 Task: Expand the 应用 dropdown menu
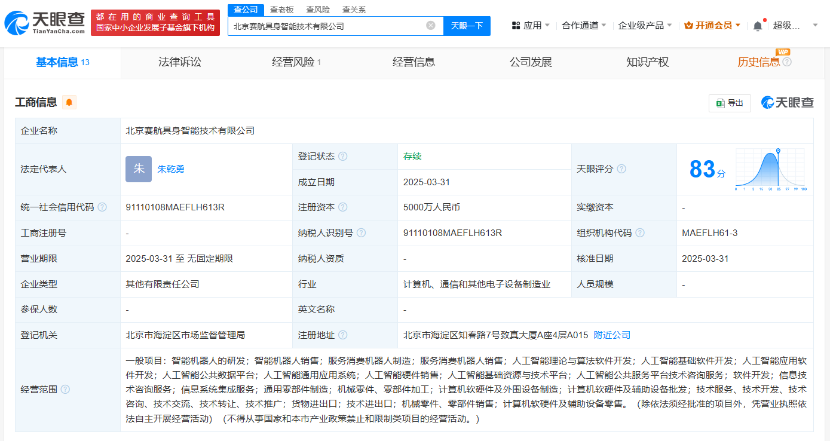coord(531,26)
